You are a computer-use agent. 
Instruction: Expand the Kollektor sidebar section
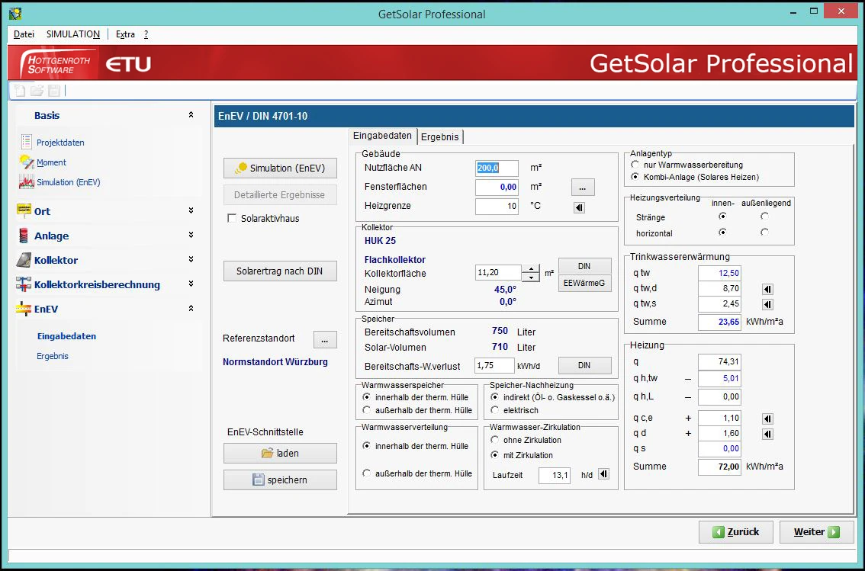click(191, 260)
